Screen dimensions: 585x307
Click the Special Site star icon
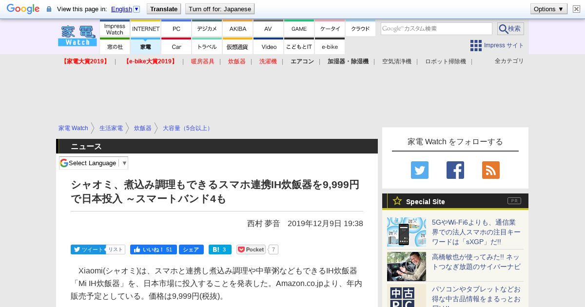[397, 201]
